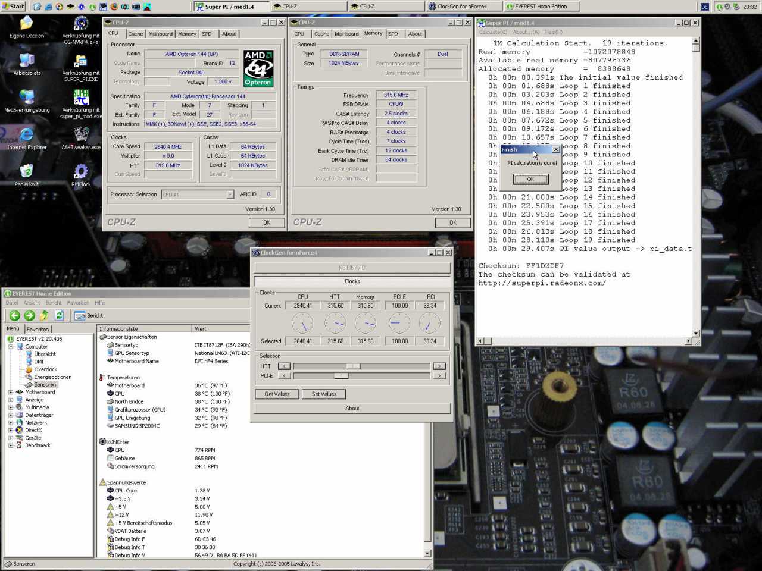
Task: Click PCI-E slider left arrow in ClockGen
Action: pos(284,376)
